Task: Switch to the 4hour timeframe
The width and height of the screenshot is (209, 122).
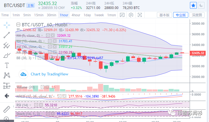Action: 76,15
